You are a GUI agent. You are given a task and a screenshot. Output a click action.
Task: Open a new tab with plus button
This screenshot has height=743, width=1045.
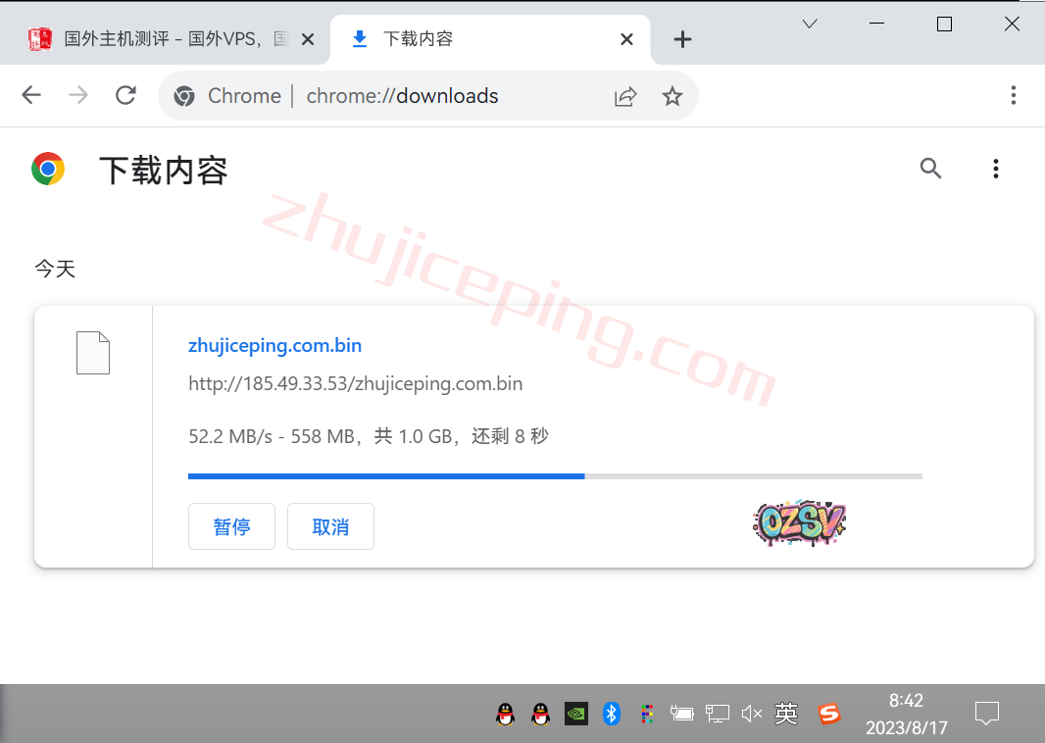683,39
